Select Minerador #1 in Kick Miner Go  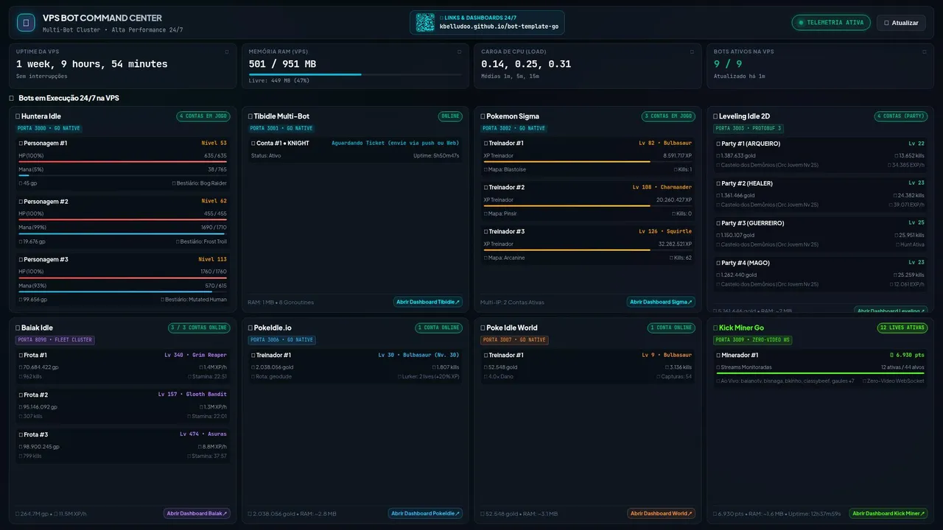[x=820, y=367]
